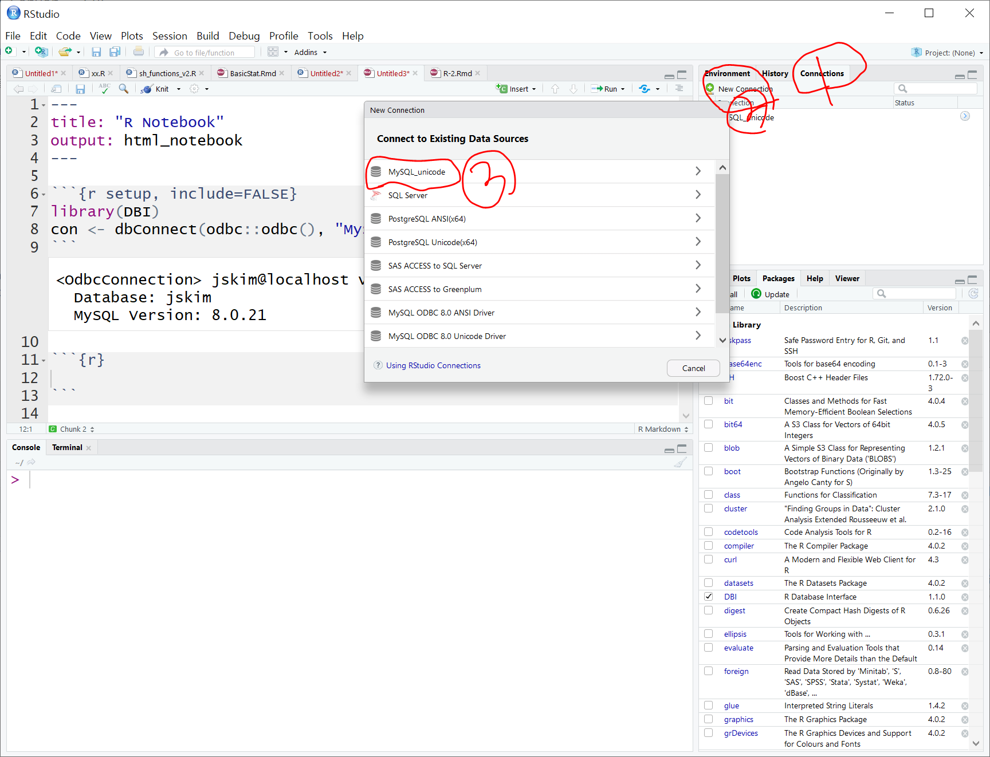Image resolution: width=990 pixels, height=757 pixels.
Task: Go to previous chunk up arrow
Action: [555, 89]
